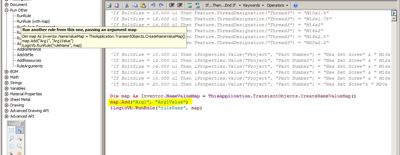The width and height of the screenshot is (400, 155).
Task: Select the rectangle selection tool in Tools palette
Action: [x=12, y=130]
